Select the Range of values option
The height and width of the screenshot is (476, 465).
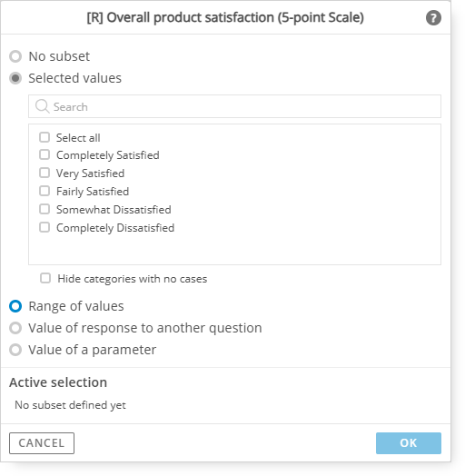(x=15, y=306)
